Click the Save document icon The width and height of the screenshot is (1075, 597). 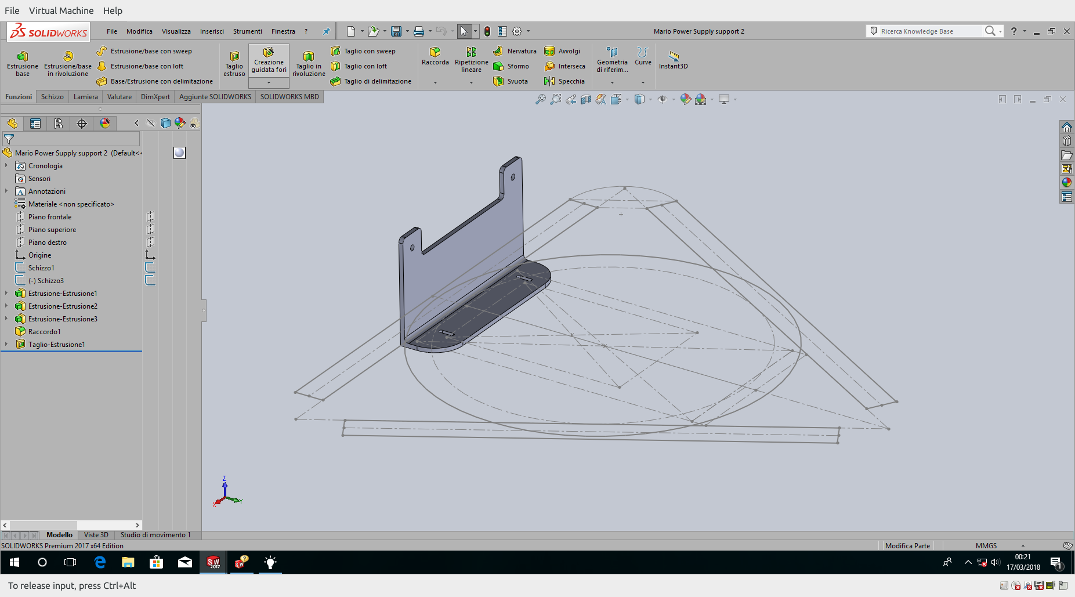coord(396,31)
